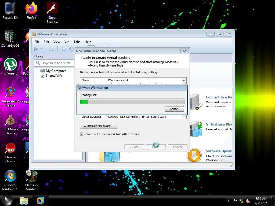
Task: Select the Plants vs Zombies icon
Action: 31,181
